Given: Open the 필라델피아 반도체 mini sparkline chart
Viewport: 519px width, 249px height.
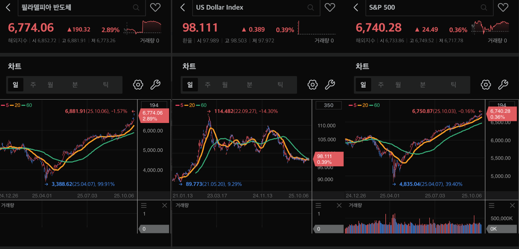Looking at the screenshot, I should 143,27.
